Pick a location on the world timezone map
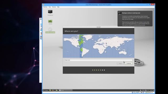The height and width of the screenshot is (94, 168). click(98, 46)
